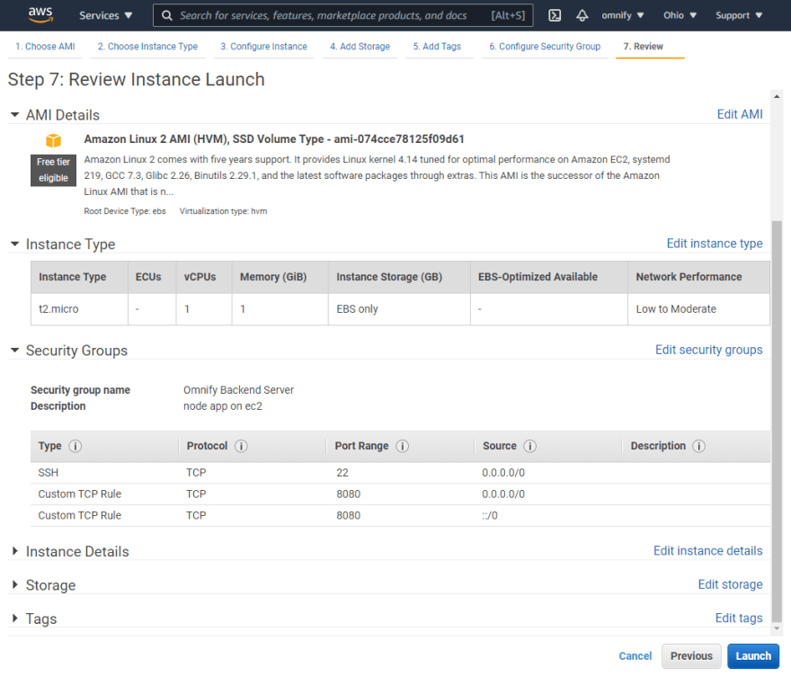
Task: Show info for Type column
Action: coord(76,446)
